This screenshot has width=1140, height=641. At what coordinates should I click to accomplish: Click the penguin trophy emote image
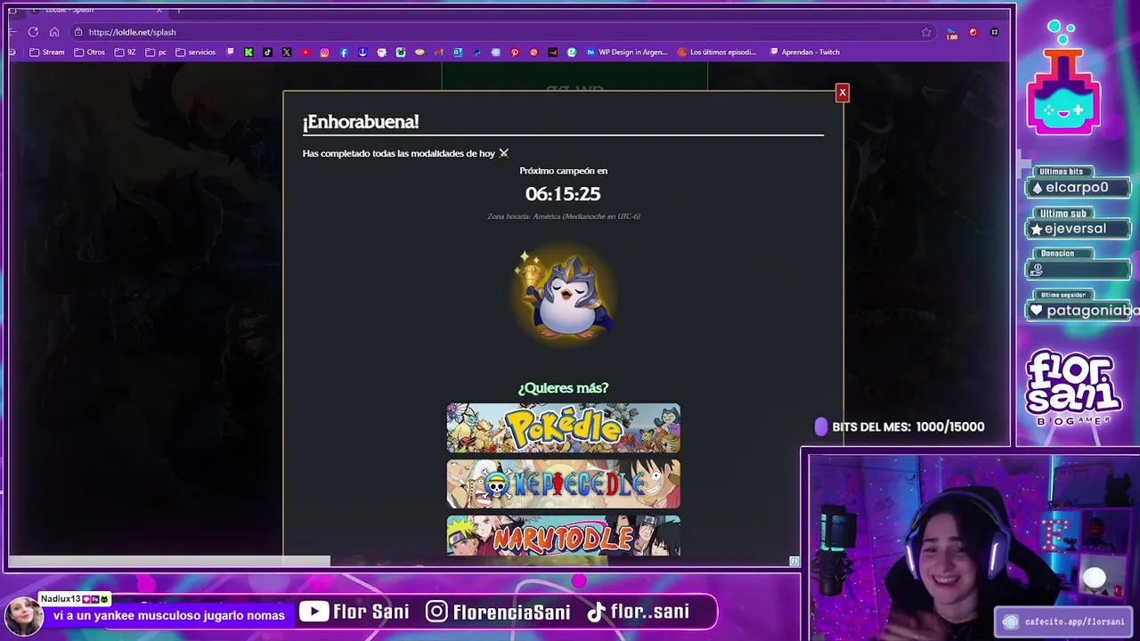[563, 295]
